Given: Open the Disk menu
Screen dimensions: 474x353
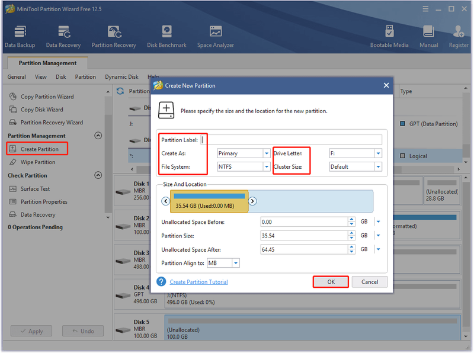Looking at the screenshot, I should coord(61,77).
